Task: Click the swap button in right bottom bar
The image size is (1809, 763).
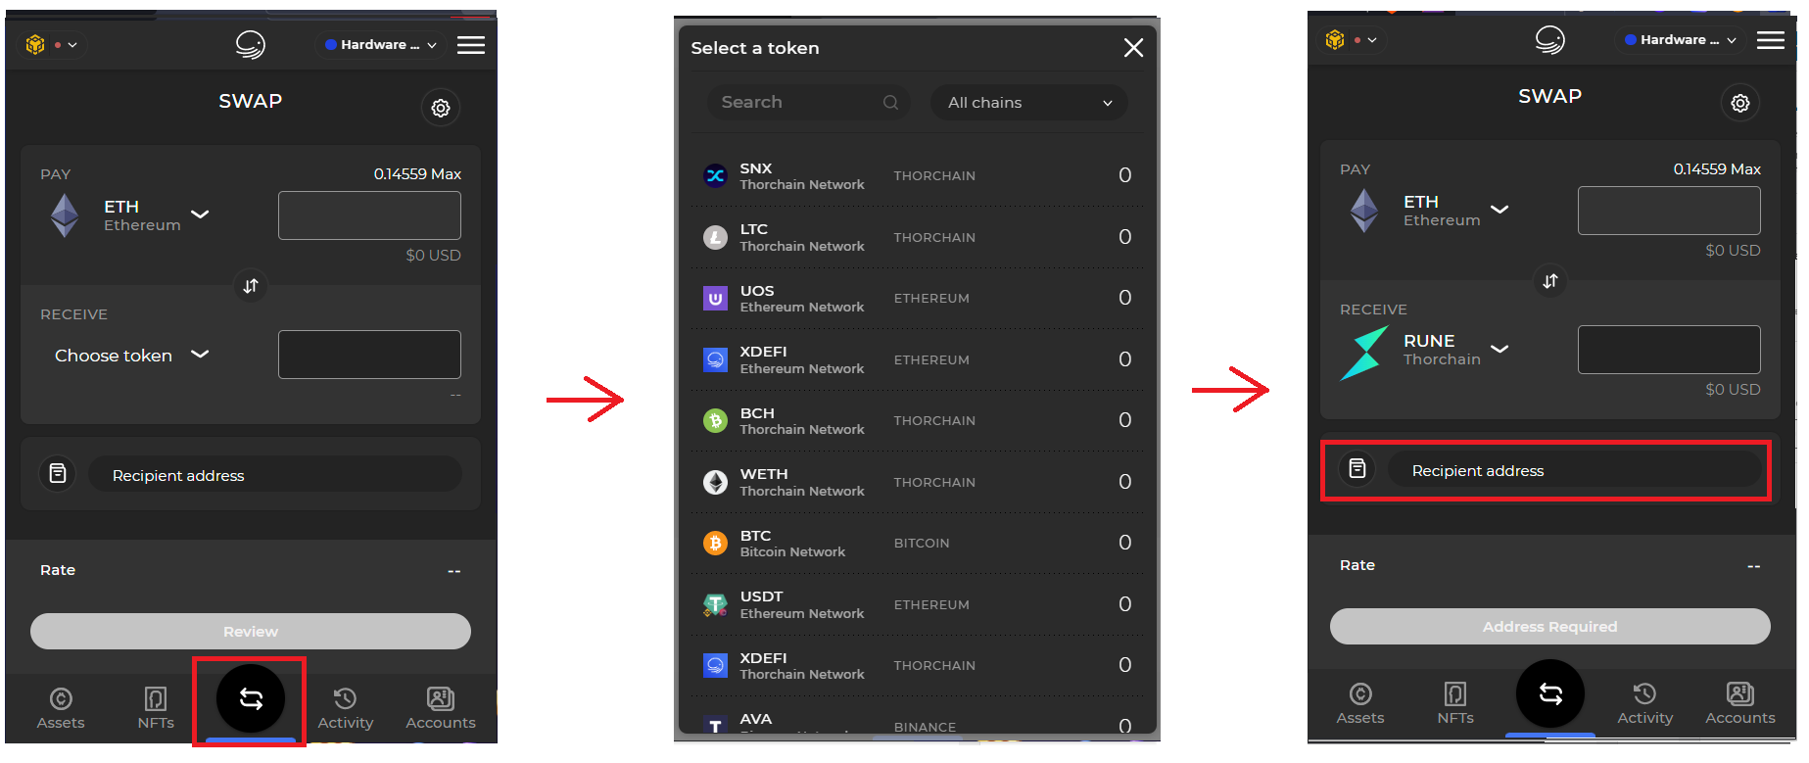Action: tap(1550, 693)
